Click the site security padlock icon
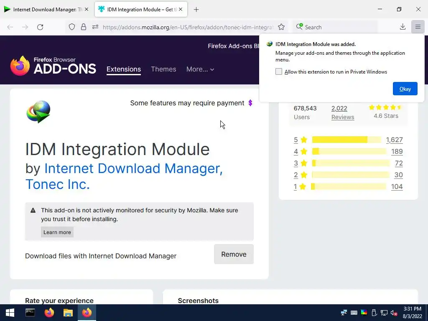The image size is (428, 321). tap(84, 27)
